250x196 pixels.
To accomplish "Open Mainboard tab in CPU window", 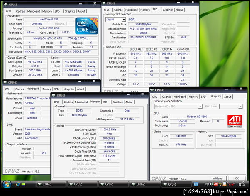I will click(33, 11).
